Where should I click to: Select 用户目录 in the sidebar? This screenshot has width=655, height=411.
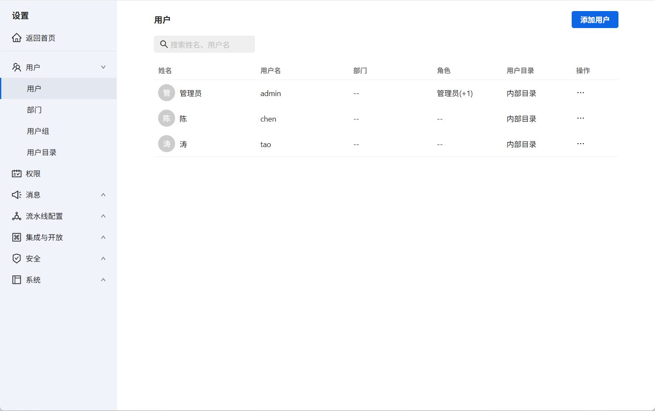coord(41,152)
